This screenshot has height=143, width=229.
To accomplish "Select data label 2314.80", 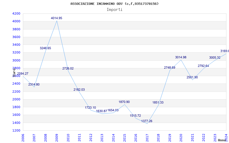I will click(34, 84).
